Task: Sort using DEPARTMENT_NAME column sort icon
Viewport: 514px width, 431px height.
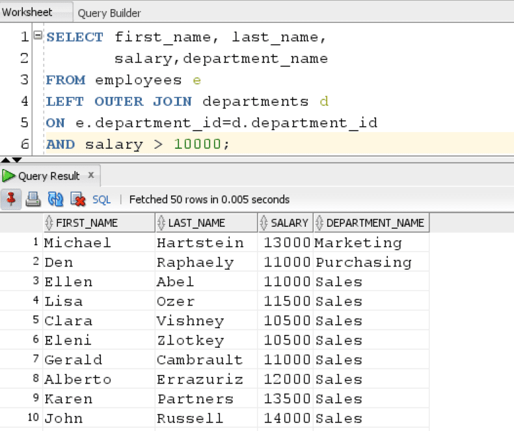Action: point(319,223)
